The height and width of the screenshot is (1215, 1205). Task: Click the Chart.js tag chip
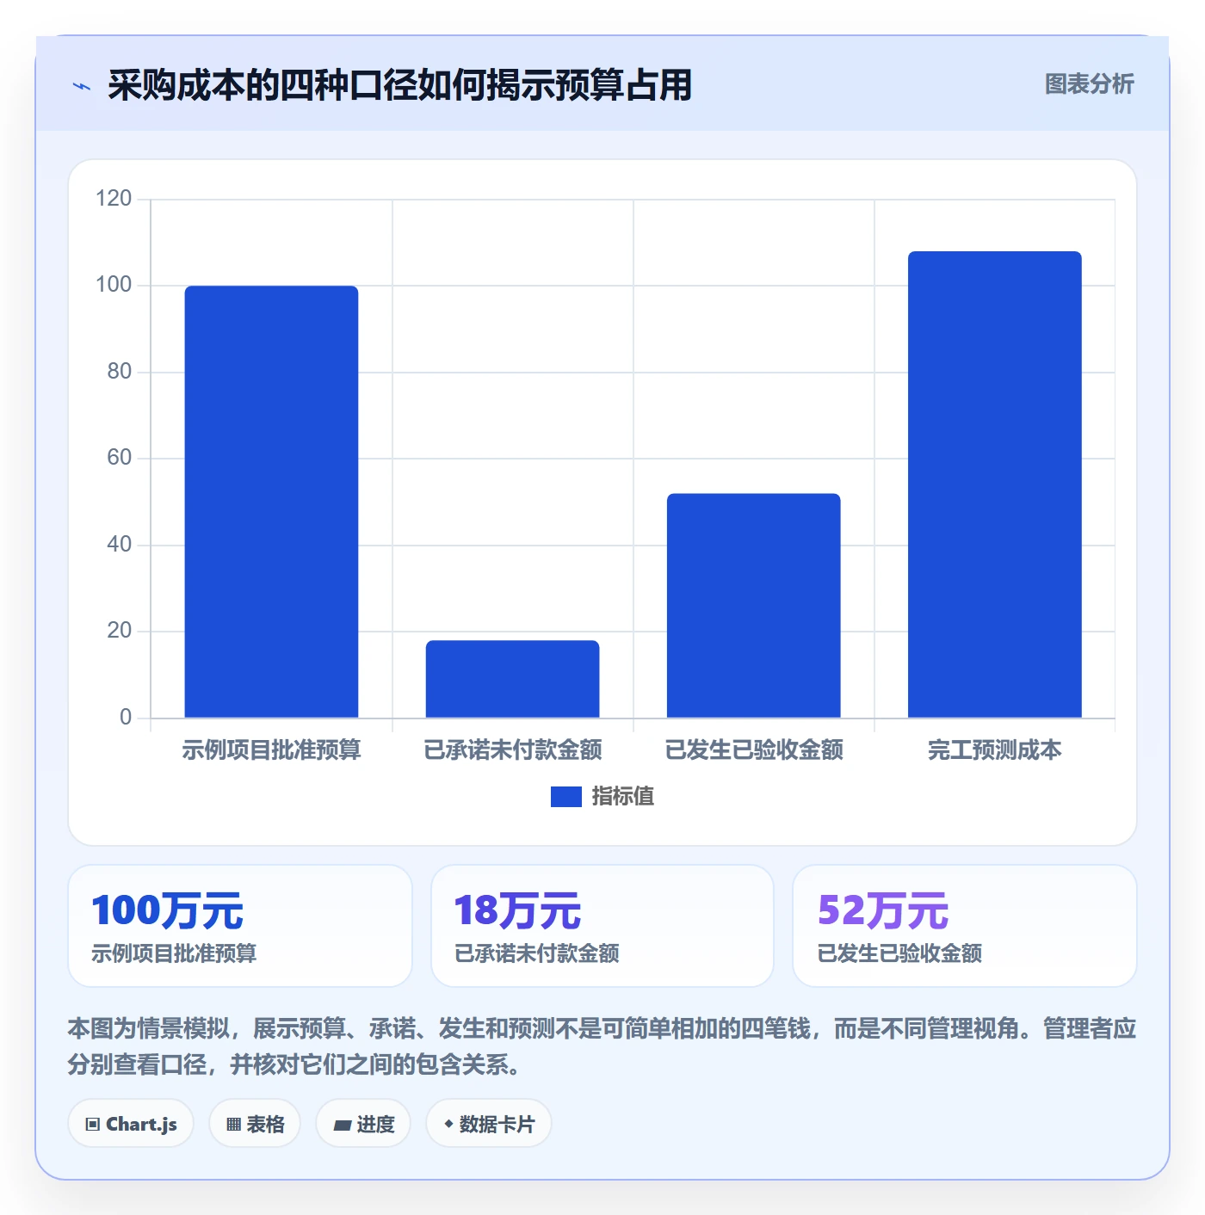(131, 1124)
